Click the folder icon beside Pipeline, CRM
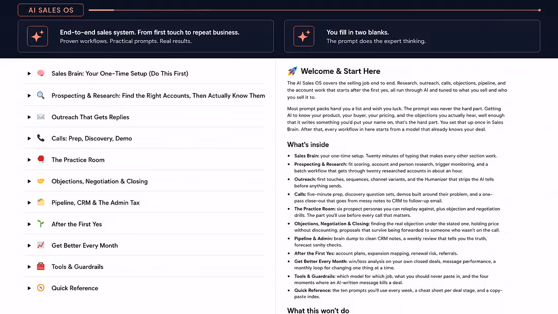 click(x=41, y=202)
